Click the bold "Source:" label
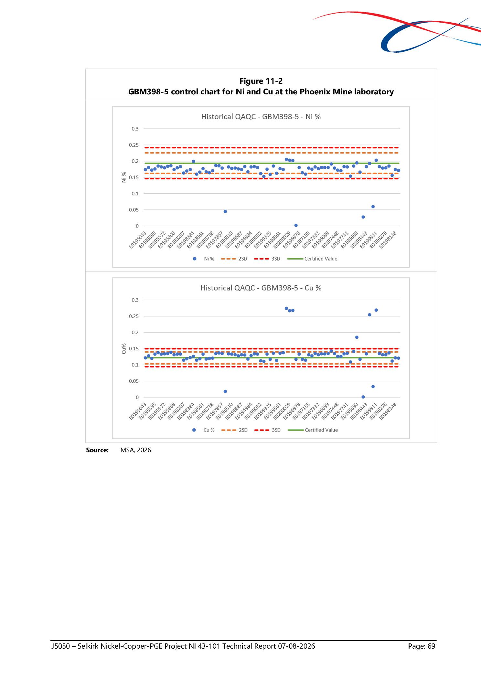The height and width of the screenshot is (680, 481). 97,450
